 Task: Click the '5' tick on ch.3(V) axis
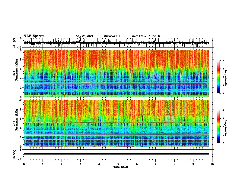point(21,149)
